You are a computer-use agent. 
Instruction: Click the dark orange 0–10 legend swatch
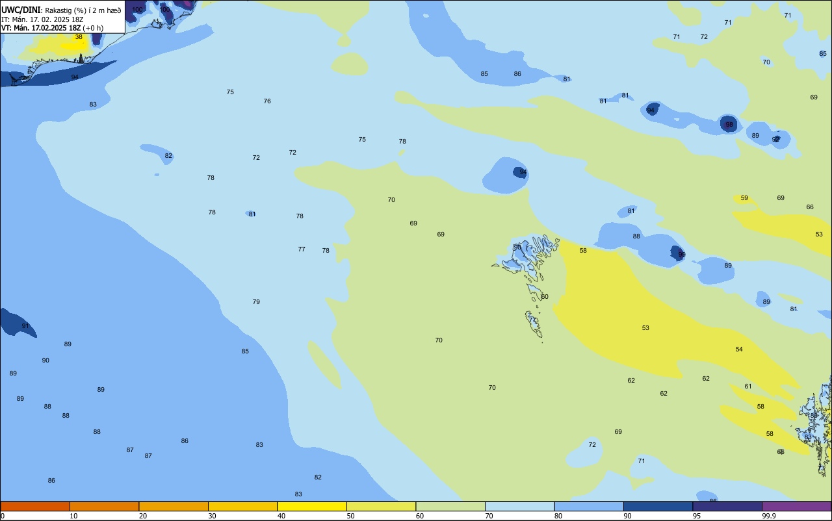35,506
